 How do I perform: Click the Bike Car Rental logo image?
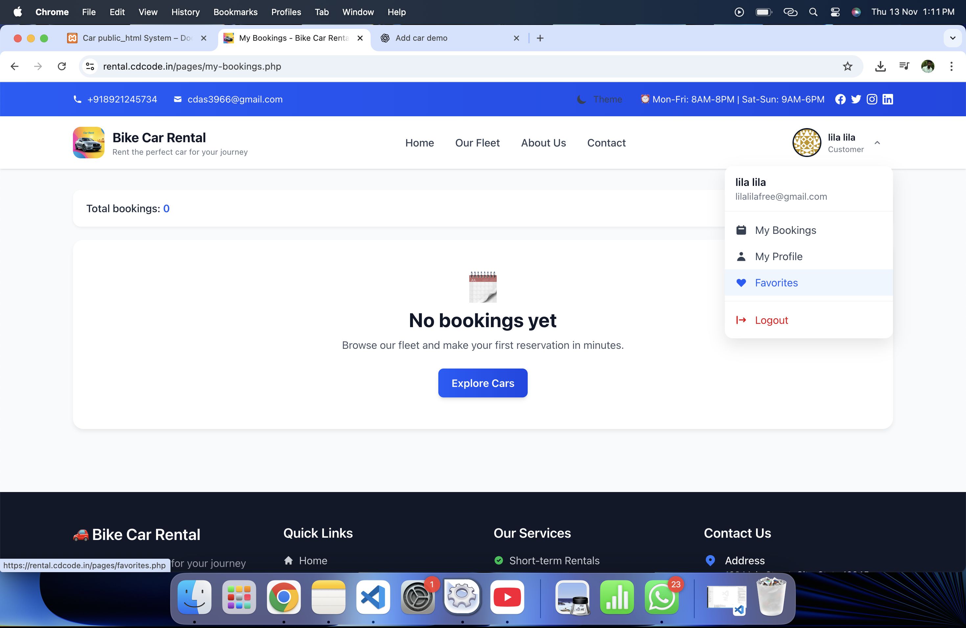coord(88,143)
